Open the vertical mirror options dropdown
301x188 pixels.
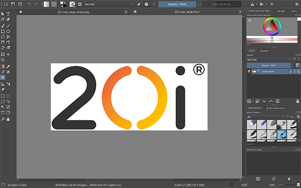pyautogui.click(x=266, y=4)
